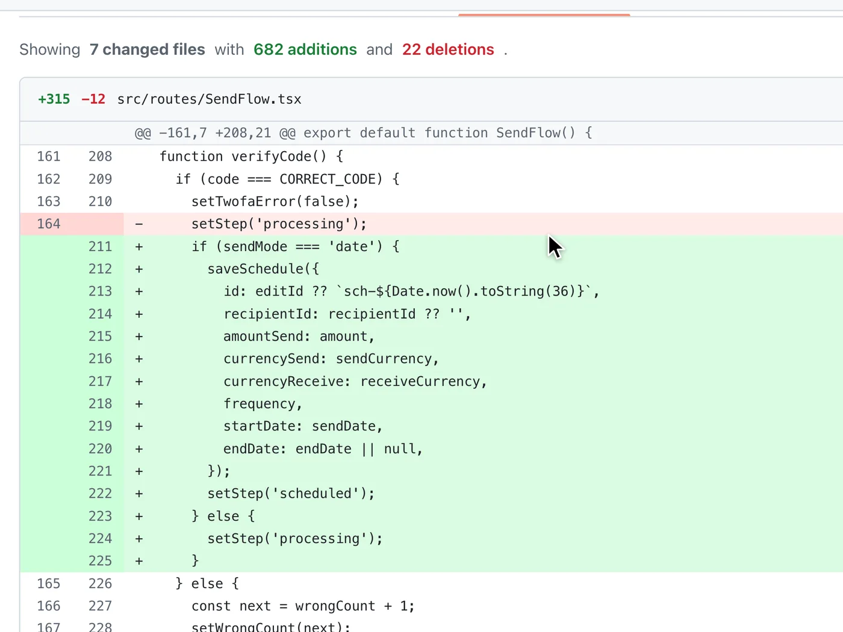This screenshot has height=632, width=843.
Task: Click new line number 213
Action: (100, 291)
